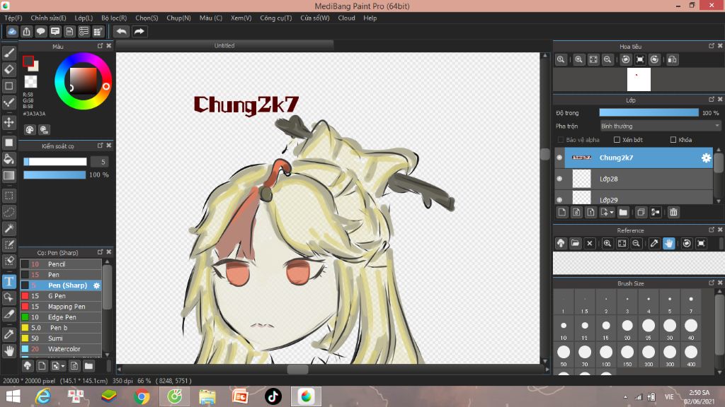Screen dimensions: 725x407
Task: Zoom in within the Hoa tiêu navigator
Action: (x=578, y=59)
